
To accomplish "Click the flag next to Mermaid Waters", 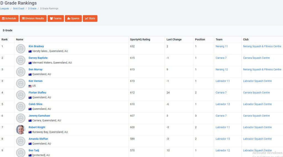I will click(x=30, y=63).
